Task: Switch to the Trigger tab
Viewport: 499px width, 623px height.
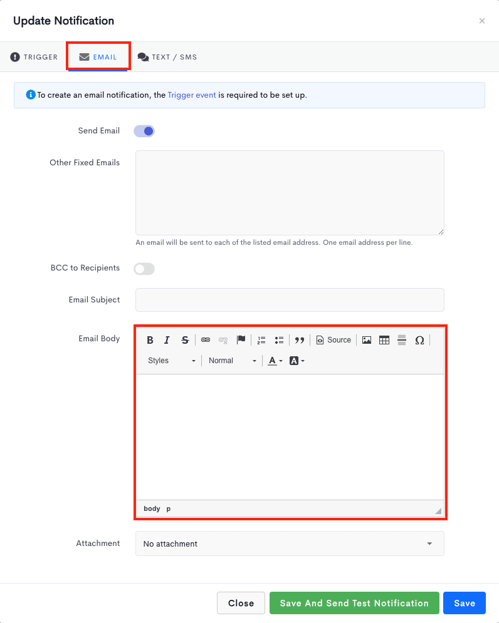Action: 34,57
